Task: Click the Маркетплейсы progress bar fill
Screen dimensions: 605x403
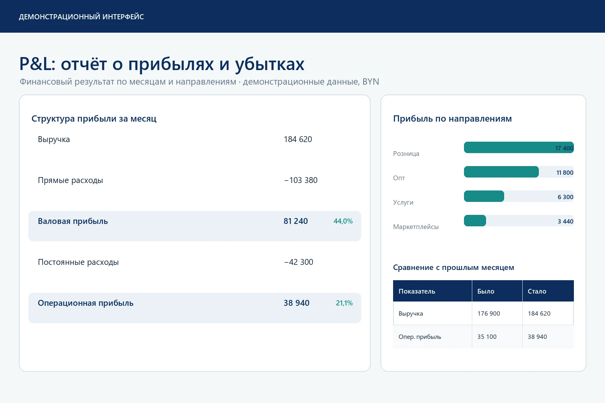Action: (x=475, y=221)
